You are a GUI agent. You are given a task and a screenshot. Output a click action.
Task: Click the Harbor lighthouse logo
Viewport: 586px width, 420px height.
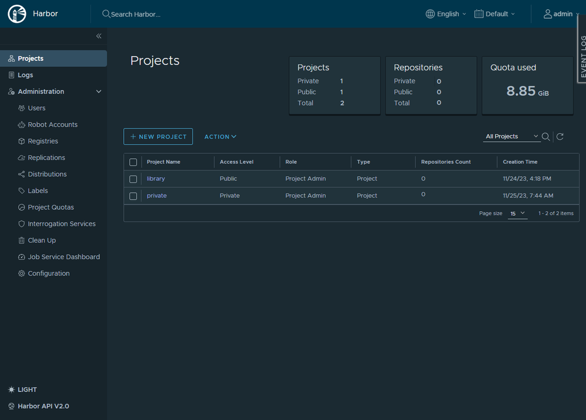(17, 14)
